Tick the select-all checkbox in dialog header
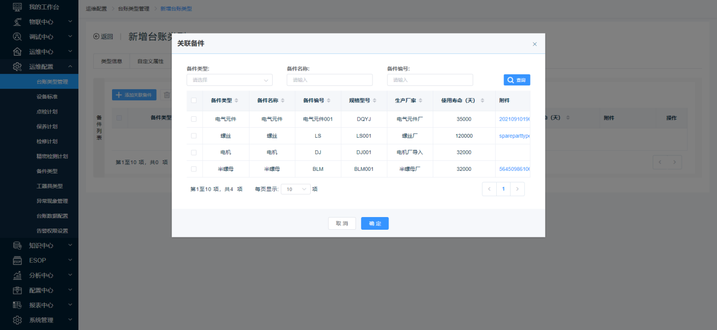Image resolution: width=717 pixels, height=330 pixels. (194, 100)
